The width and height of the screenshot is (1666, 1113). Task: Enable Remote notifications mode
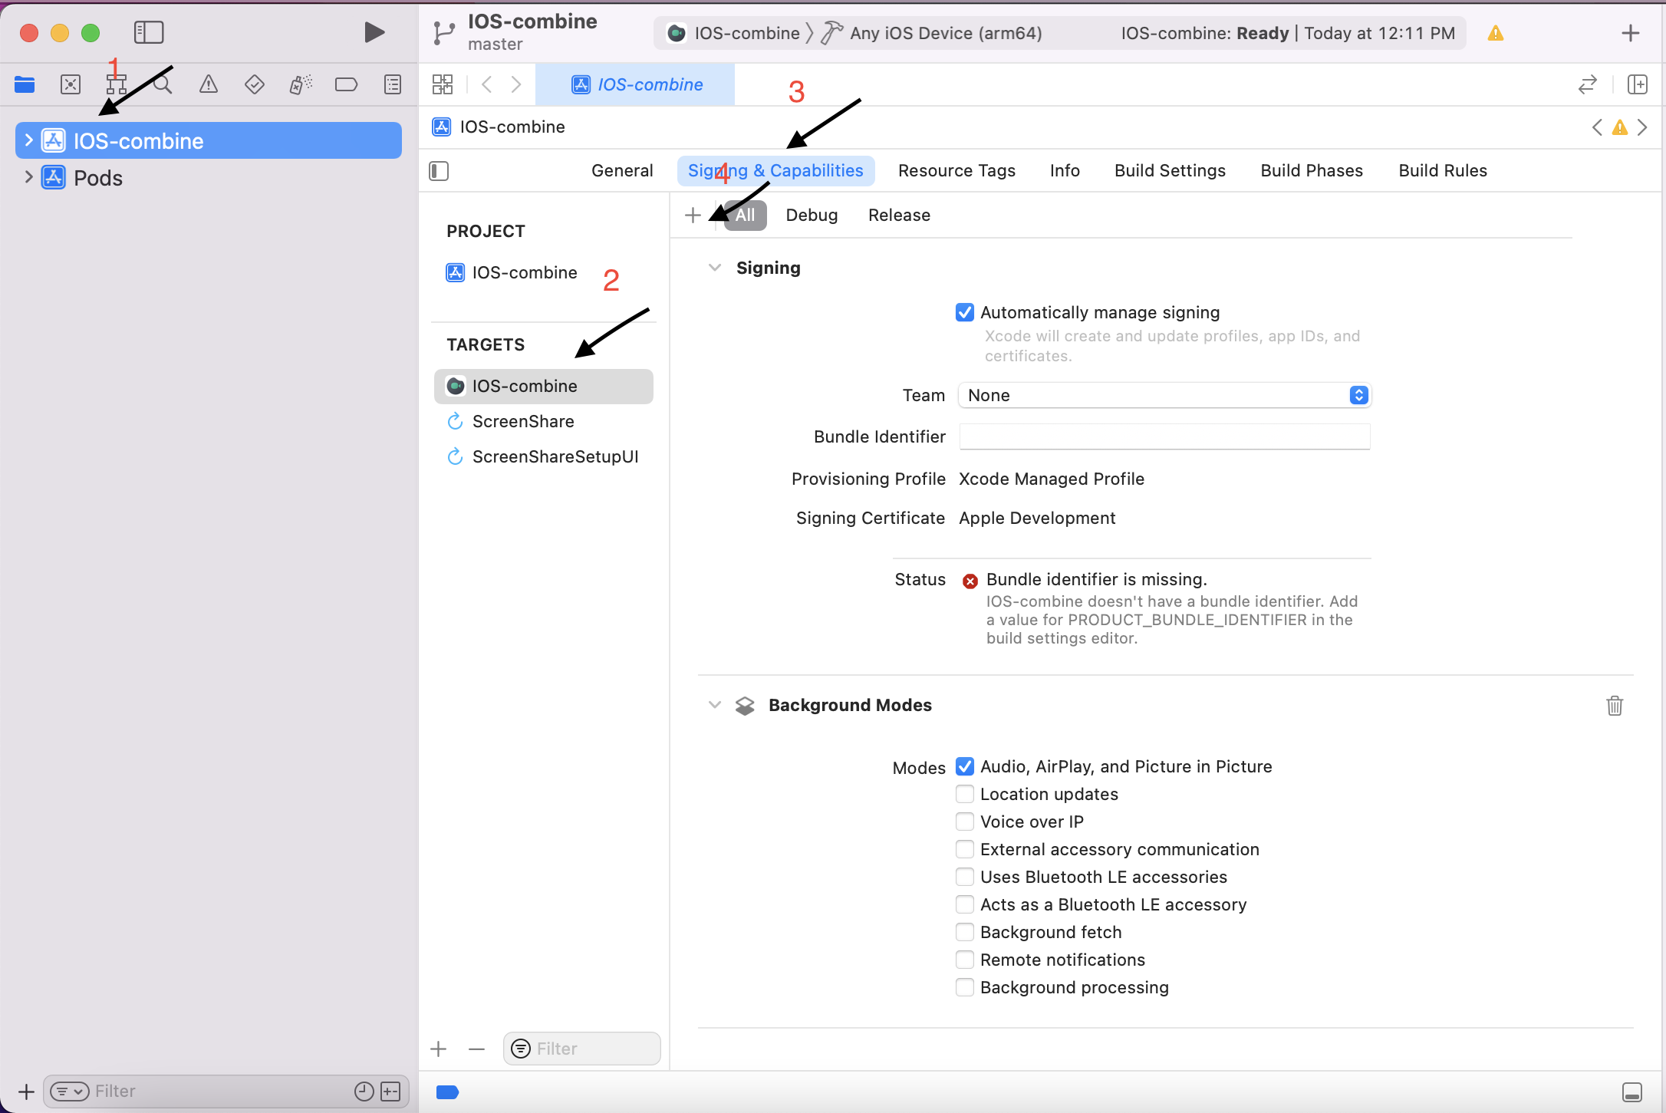point(965,960)
